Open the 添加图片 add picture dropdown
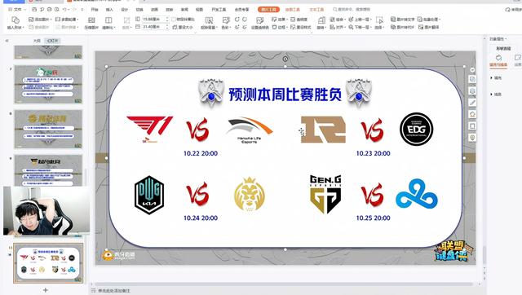The height and width of the screenshot is (295, 522). click(x=40, y=20)
